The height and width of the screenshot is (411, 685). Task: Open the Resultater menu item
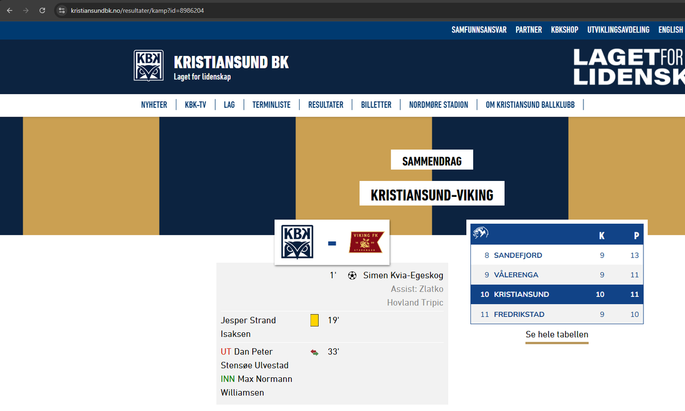(326, 104)
